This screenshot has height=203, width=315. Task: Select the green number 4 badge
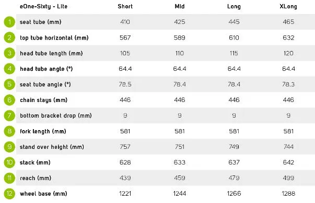click(x=9, y=69)
